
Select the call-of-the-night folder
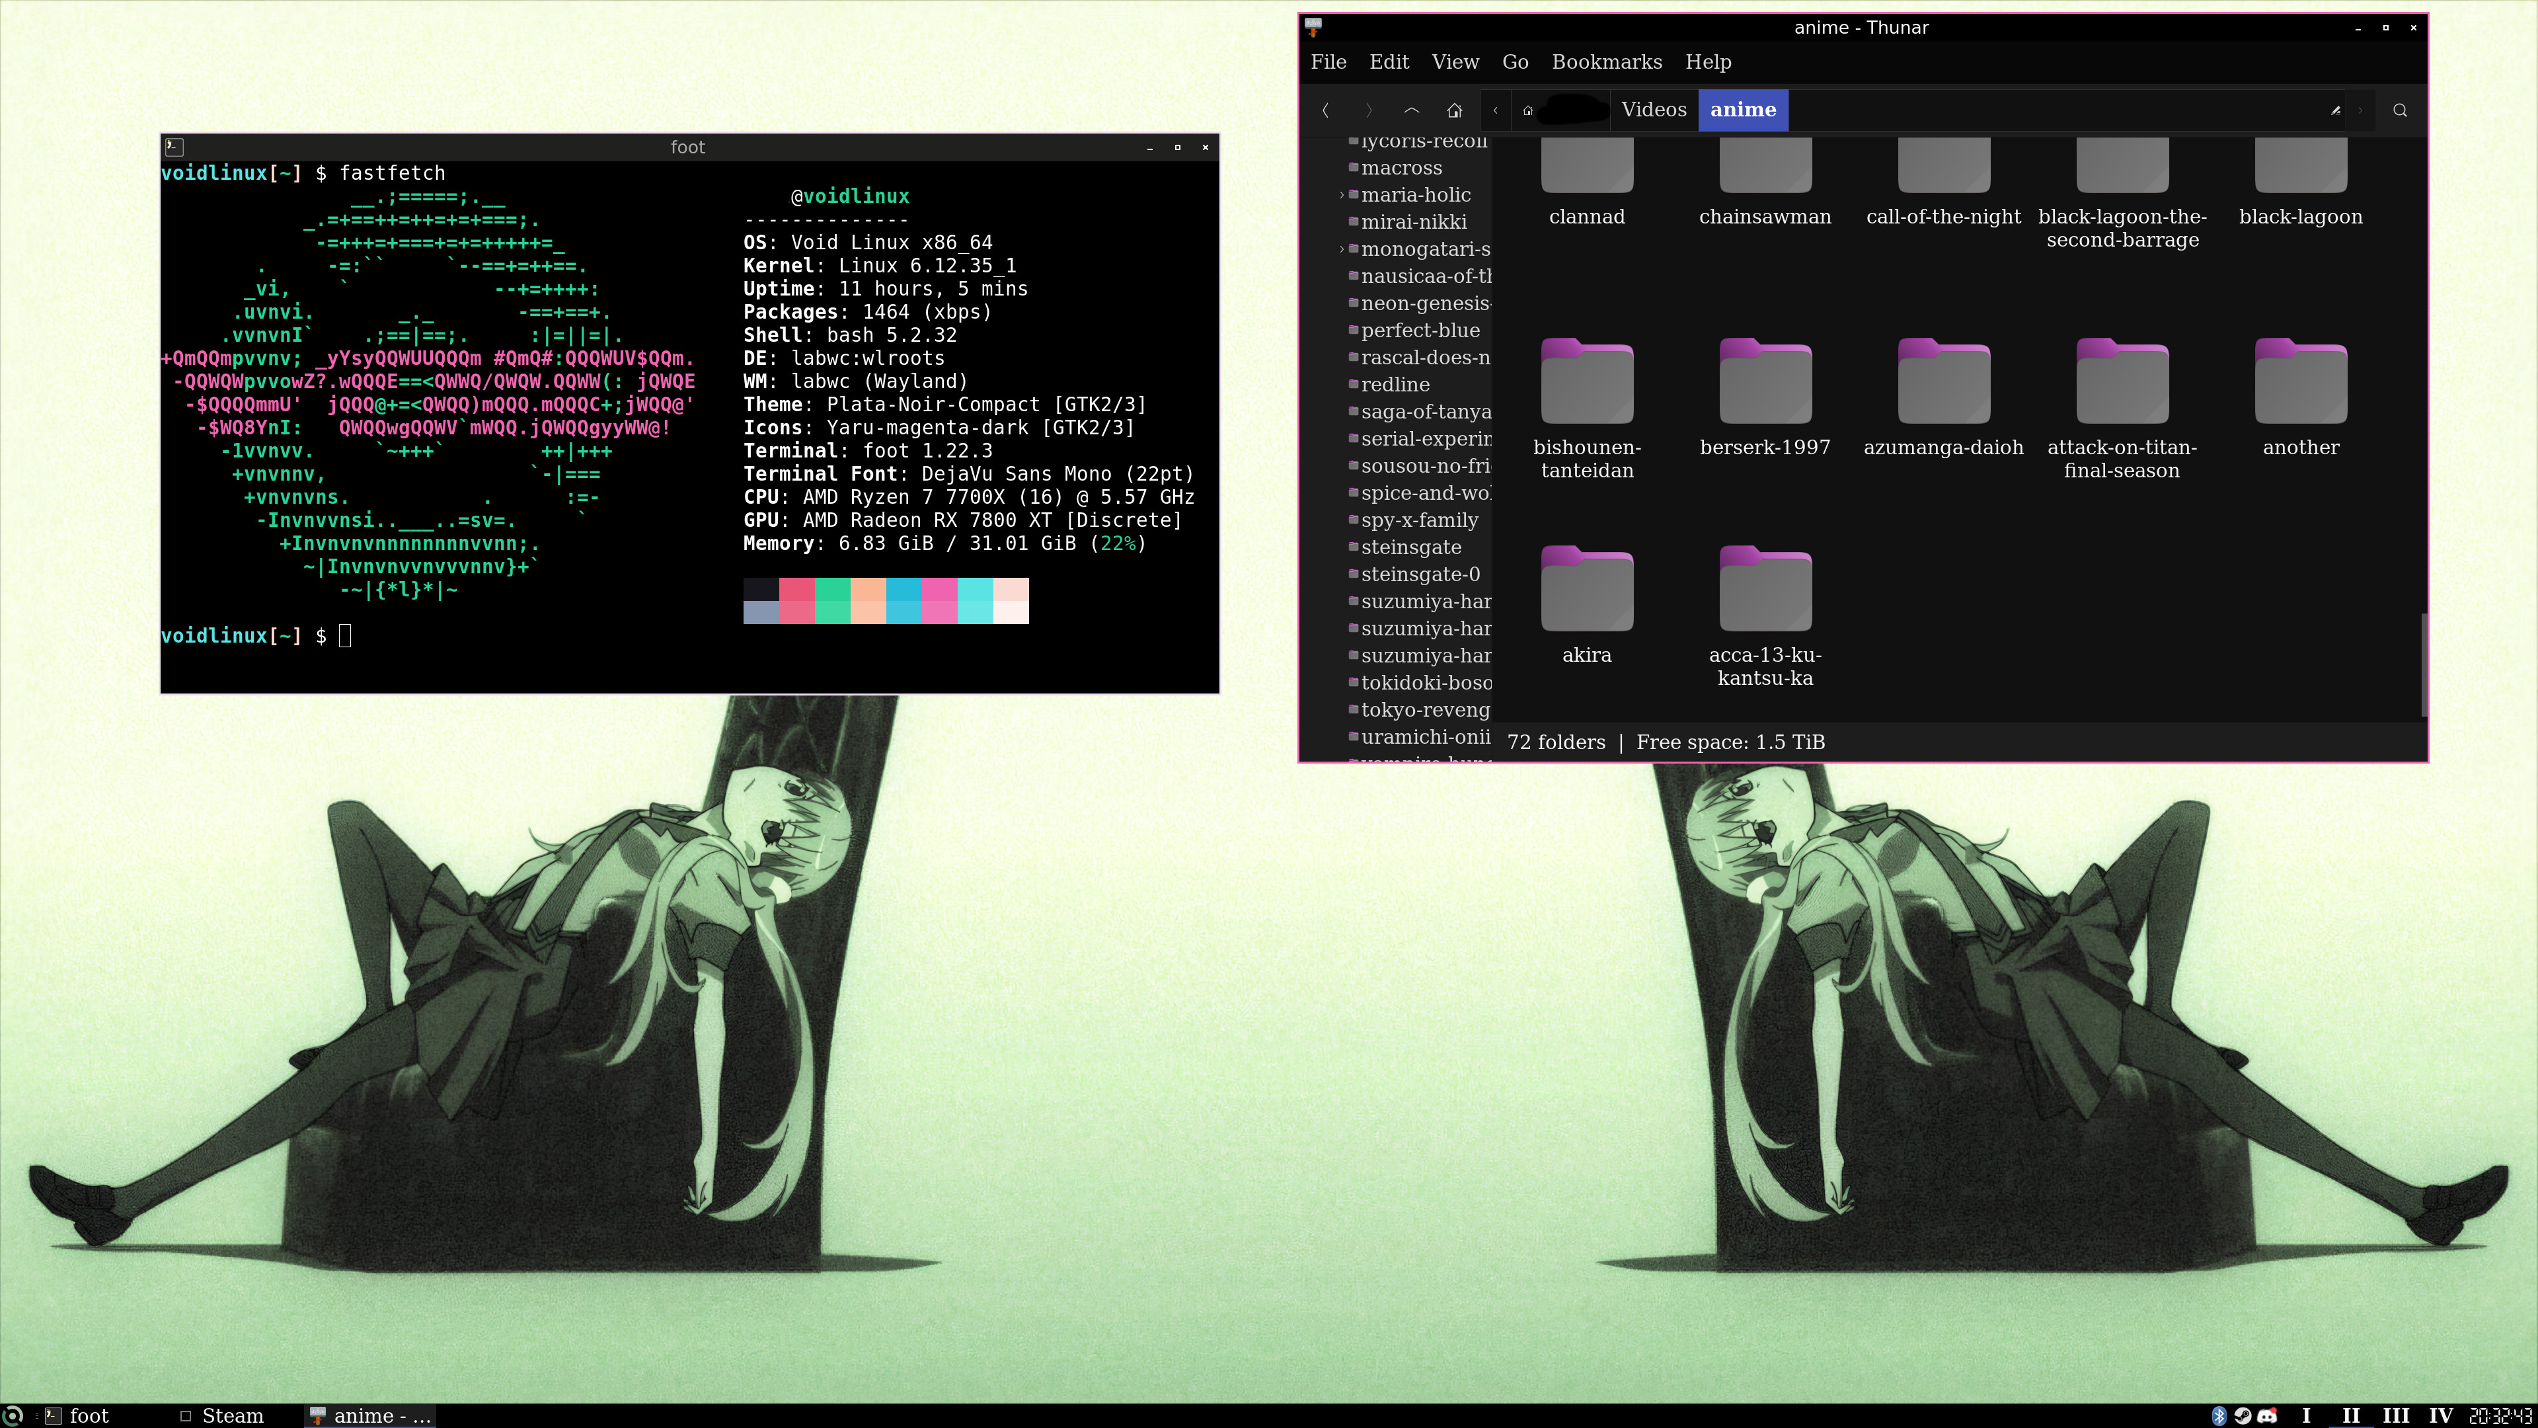pos(1943,182)
